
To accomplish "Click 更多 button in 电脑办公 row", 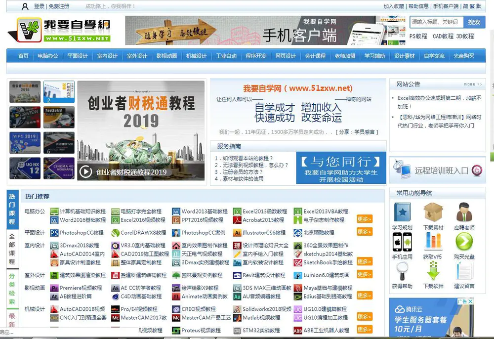I will (x=365, y=218).
